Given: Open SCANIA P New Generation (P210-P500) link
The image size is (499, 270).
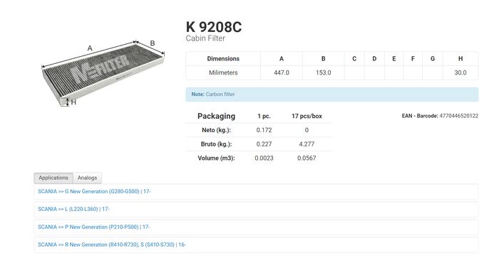Looking at the screenshot, I should tap(94, 227).
